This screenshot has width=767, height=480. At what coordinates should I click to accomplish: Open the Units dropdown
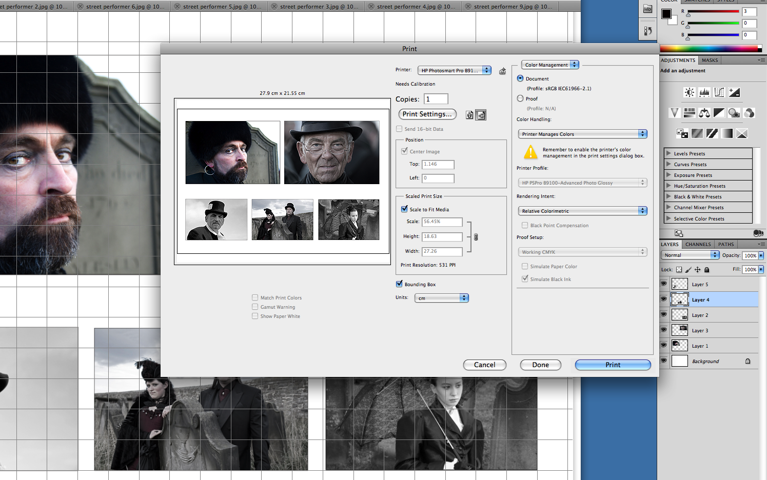point(442,298)
